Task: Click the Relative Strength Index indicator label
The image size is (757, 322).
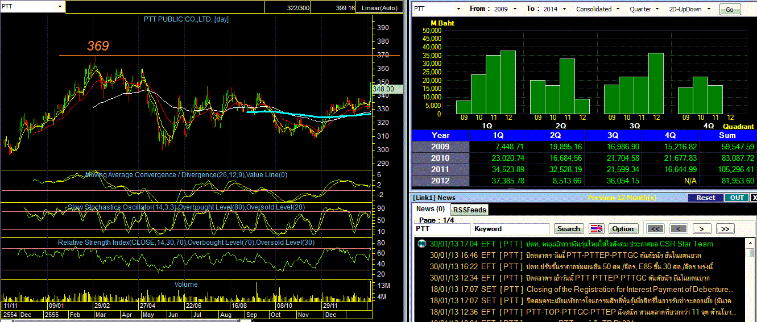Action: click(186, 242)
